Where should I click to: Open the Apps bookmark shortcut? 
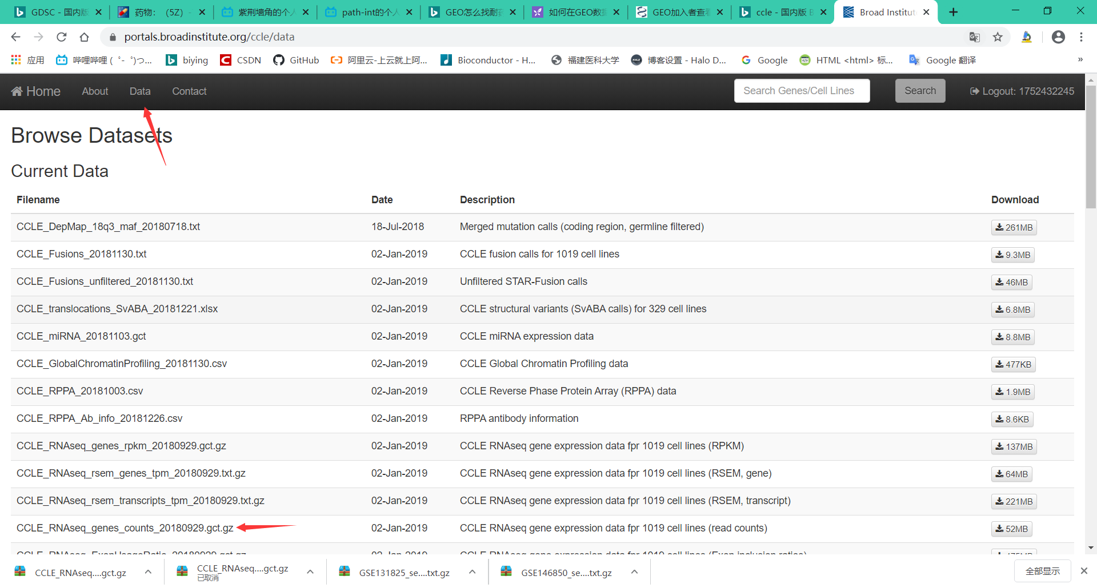point(27,60)
